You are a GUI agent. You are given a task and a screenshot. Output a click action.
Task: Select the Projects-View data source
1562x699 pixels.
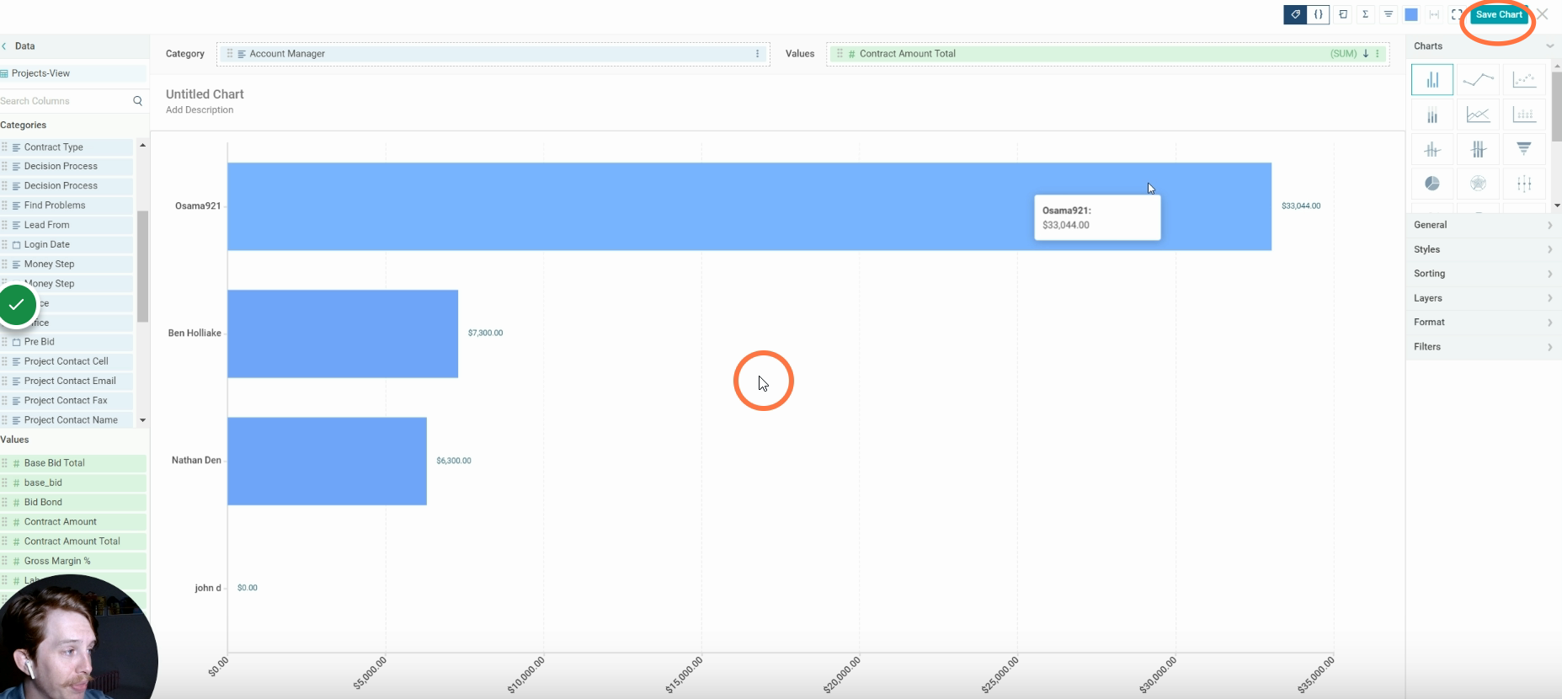tap(73, 73)
